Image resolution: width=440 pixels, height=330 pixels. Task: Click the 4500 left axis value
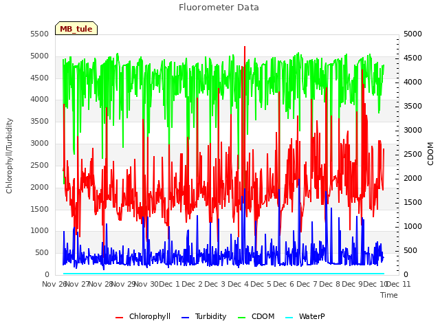pos(40,78)
